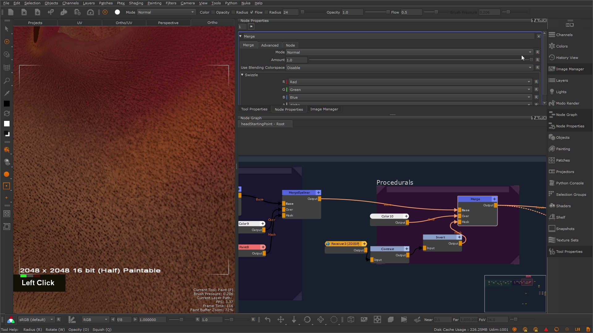Toggle the Opacity pressure checkbox
The height and width of the screenshot is (333, 593).
213,12
